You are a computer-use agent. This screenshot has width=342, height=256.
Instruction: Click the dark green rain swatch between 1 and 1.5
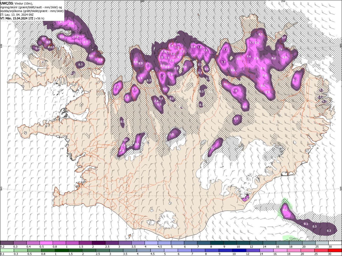(62, 250)
